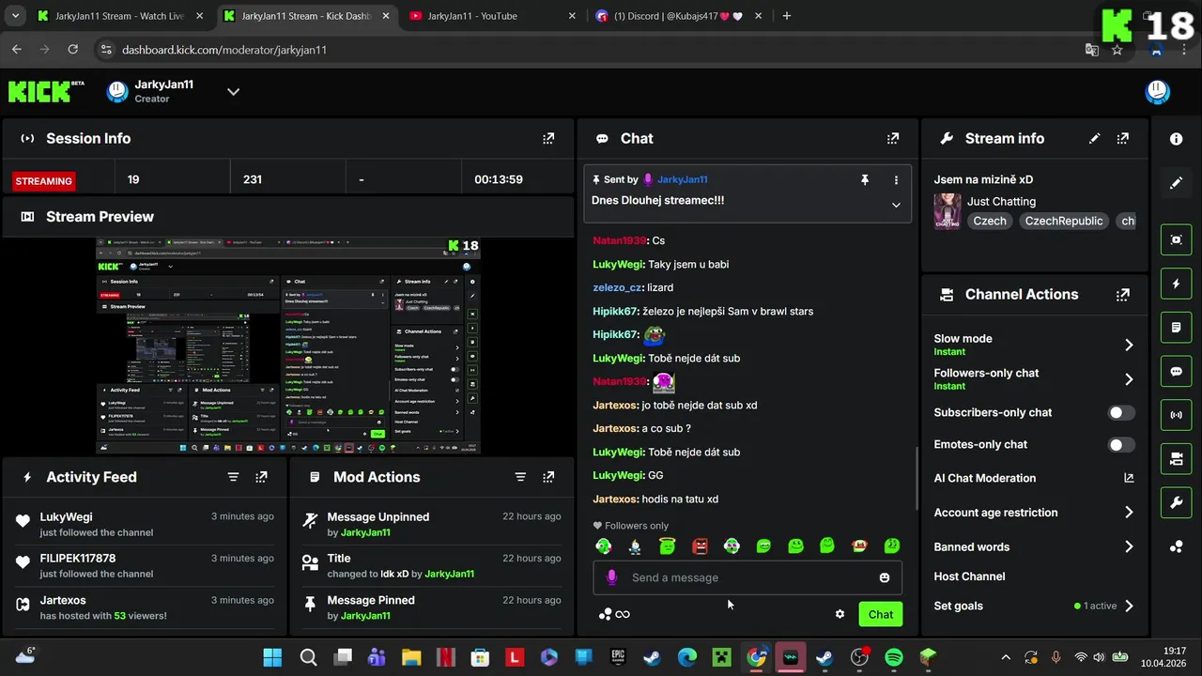
Task: Pop out the Activity Feed panel
Action: [261, 477]
